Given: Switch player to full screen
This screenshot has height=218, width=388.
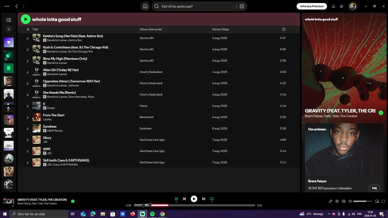Looking at the screenshot, I should [383, 201].
